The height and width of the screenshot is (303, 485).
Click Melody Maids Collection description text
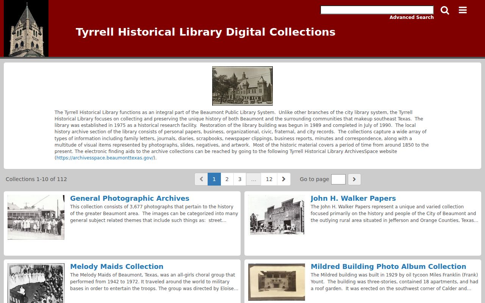154,281
